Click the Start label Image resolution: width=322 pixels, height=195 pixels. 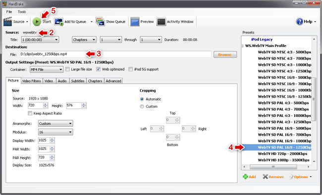point(47,22)
